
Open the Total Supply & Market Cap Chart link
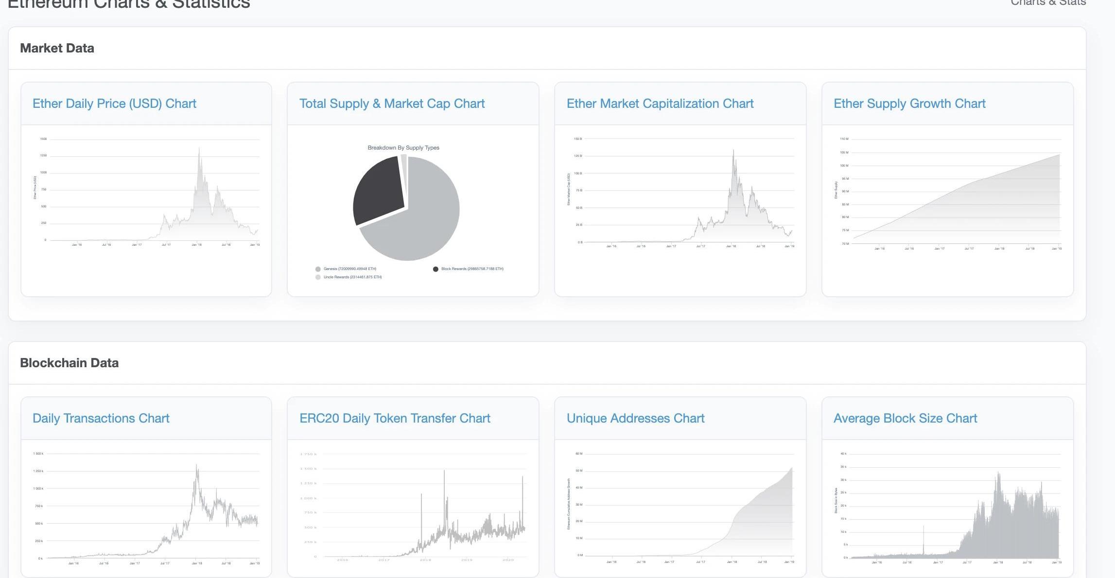[x=392, y=103]
